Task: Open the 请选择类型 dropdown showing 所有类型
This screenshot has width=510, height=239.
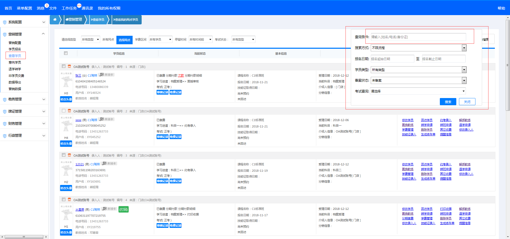Action: coord(90,39)
